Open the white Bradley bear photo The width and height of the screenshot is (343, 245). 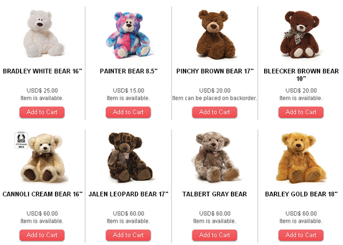[x=43, y=34]
